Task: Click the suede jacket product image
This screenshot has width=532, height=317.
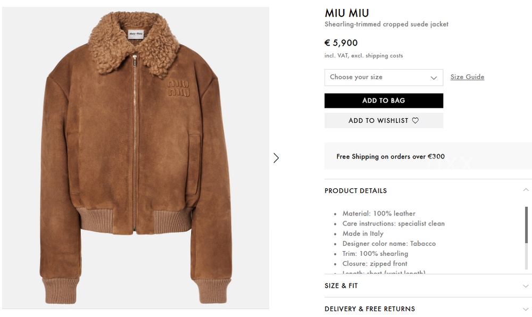Action: click(136, 160)
